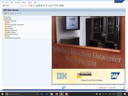
Task: Select the WebClient UI Framework folder
Action: 13,38
